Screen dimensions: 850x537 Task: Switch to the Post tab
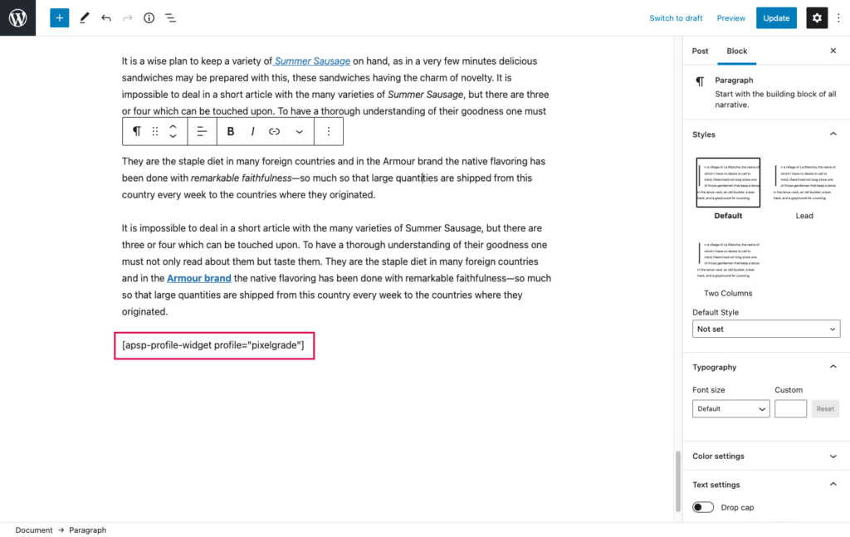tap(700, 51)
